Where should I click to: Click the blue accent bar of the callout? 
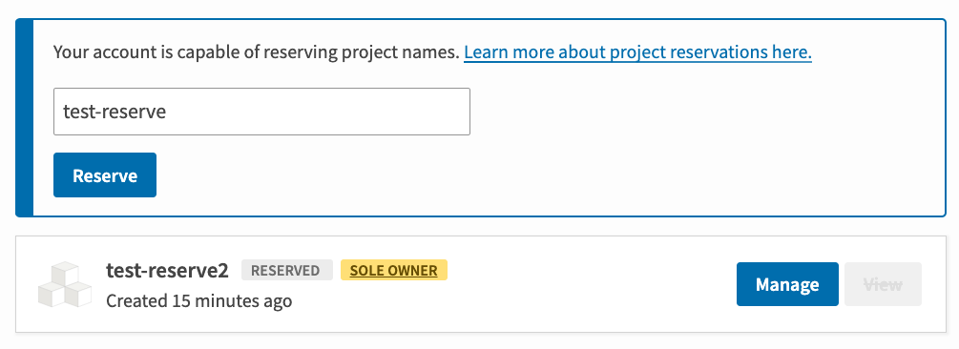[x=25, y=118]
